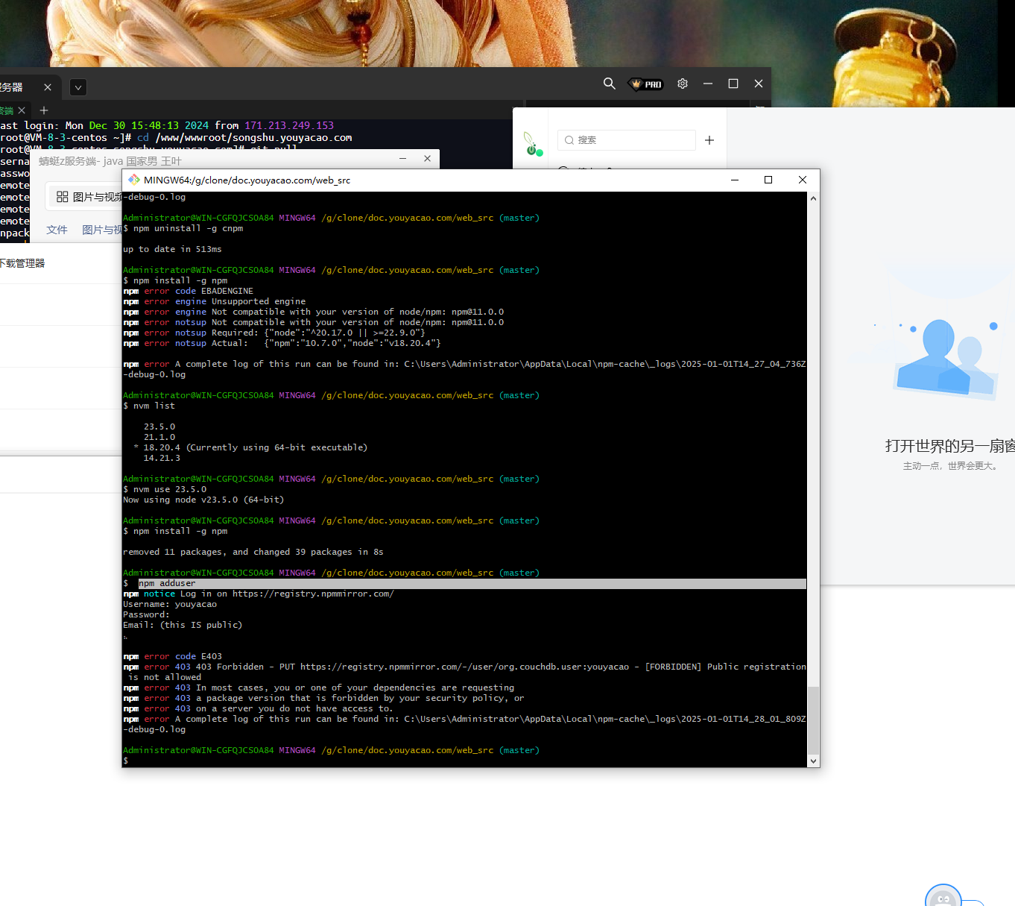Click the Git Bash scrollbar thumb
The height and width of the screenshot is (906, 1015).
coord(813,720)
